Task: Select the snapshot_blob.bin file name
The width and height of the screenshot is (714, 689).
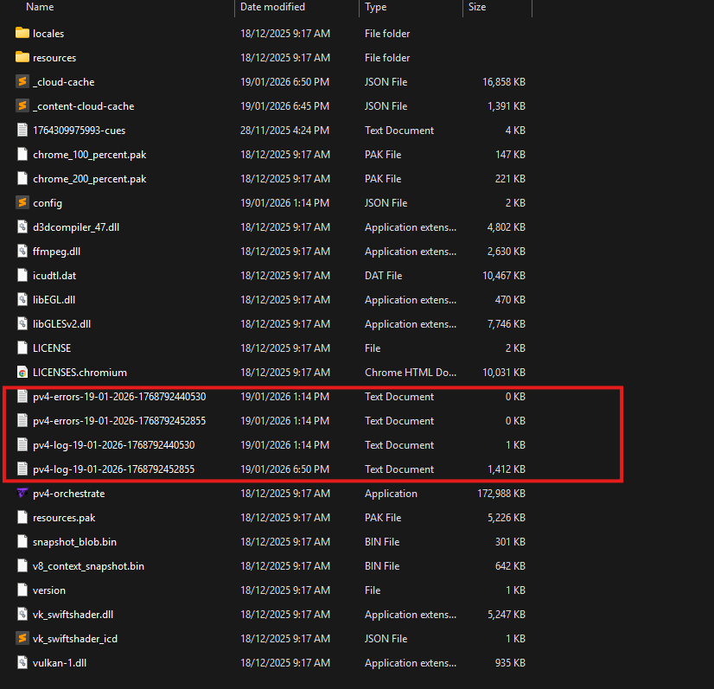Action: pyautogui.click(x=74, y=542)
